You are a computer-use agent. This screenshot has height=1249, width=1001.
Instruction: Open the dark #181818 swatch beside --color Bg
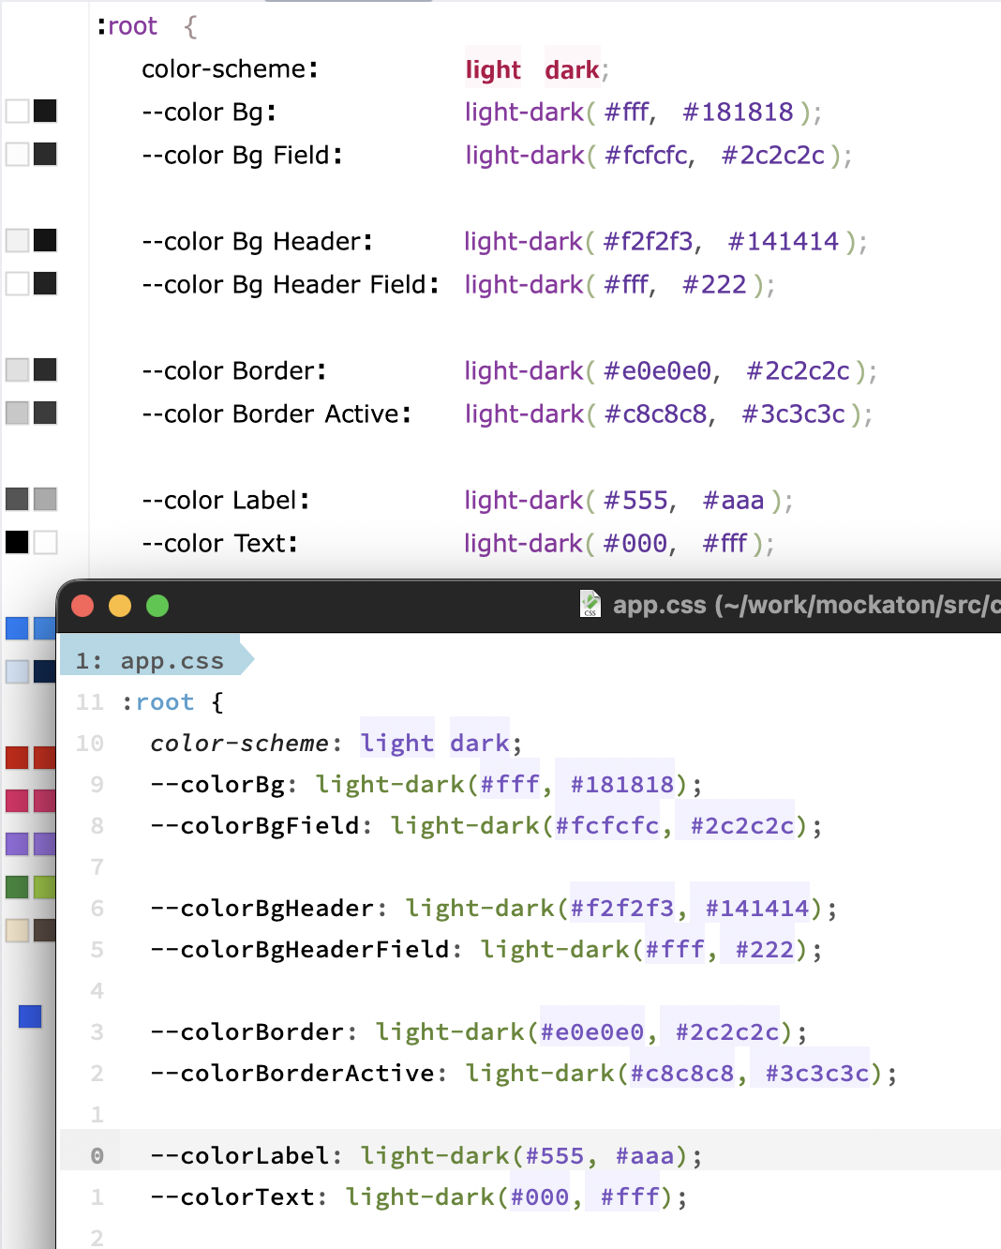pos(45,111)
